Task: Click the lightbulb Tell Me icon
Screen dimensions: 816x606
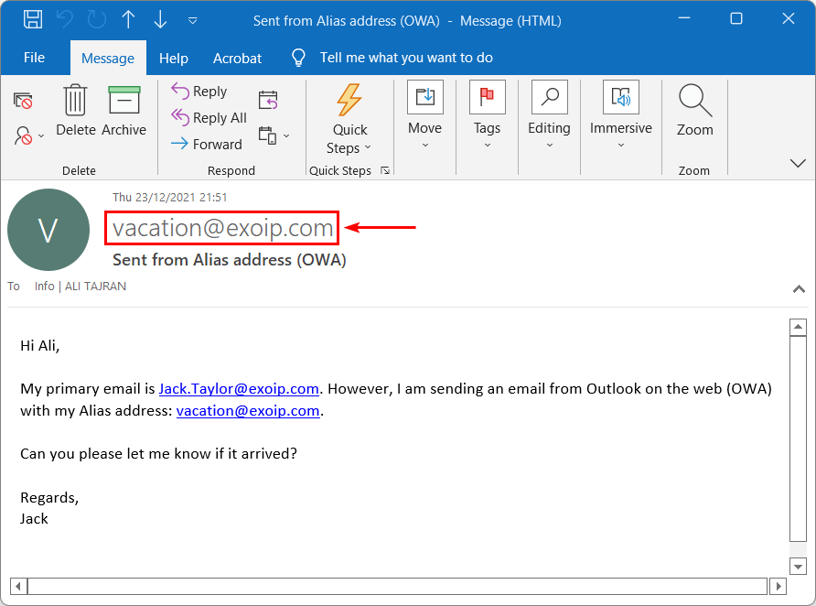Action: click(x=298, y=58)
